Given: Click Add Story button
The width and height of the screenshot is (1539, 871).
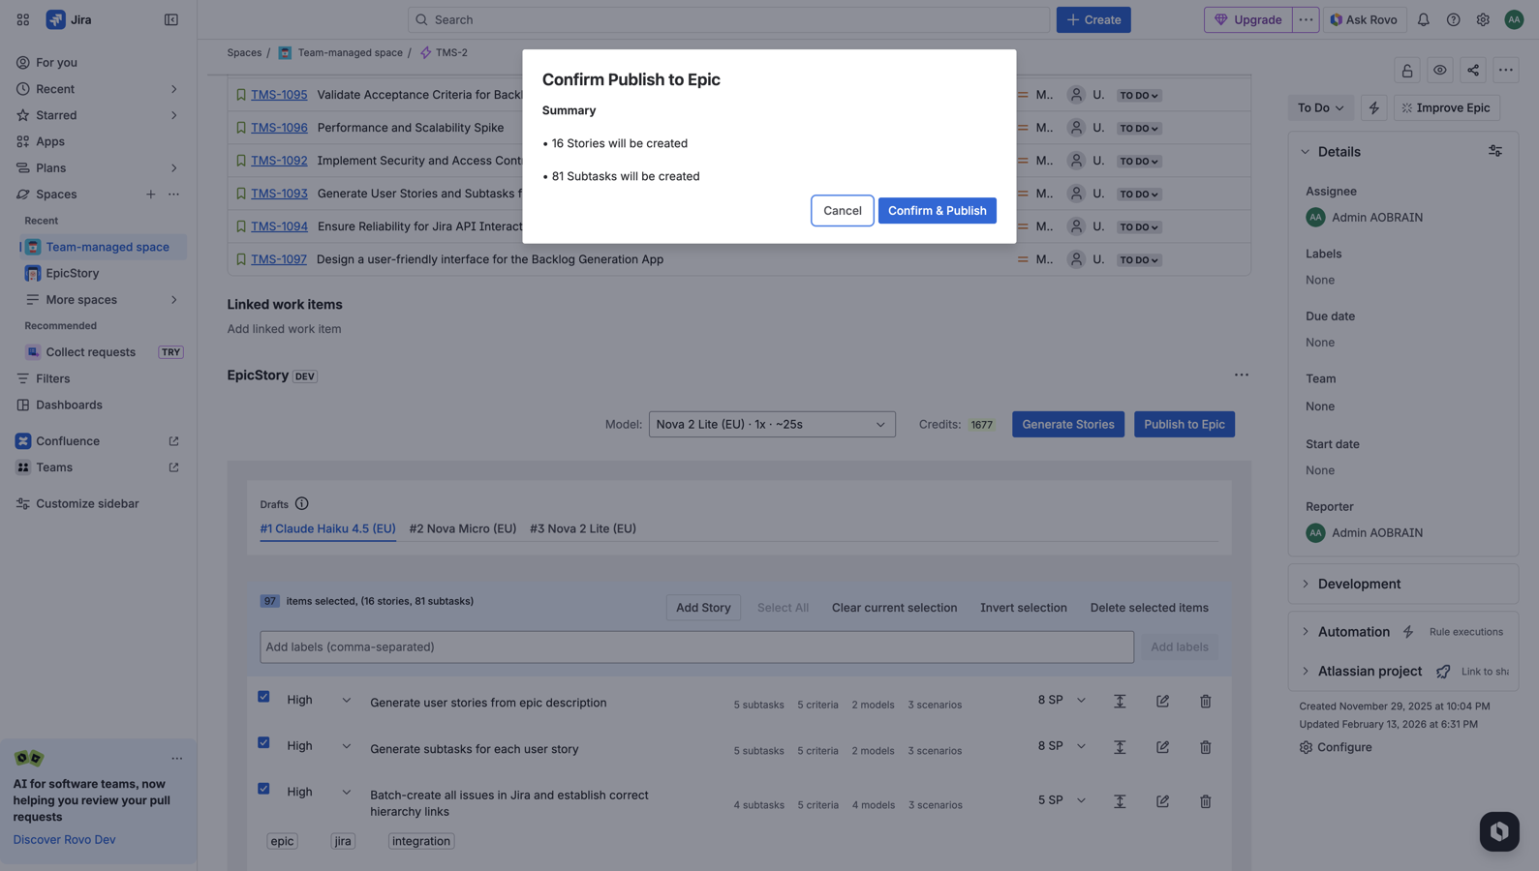Looking at the screenshot, I should click(x=702, y=608).
